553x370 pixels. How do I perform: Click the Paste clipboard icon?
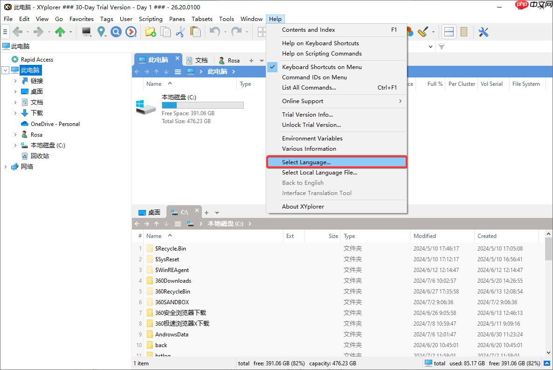pos(195,32)
